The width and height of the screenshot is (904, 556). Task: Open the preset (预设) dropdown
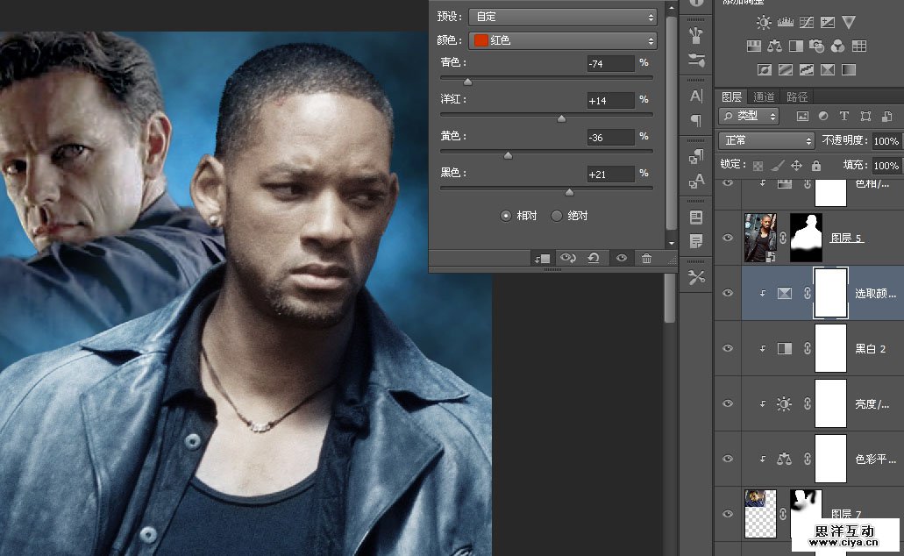563,17
